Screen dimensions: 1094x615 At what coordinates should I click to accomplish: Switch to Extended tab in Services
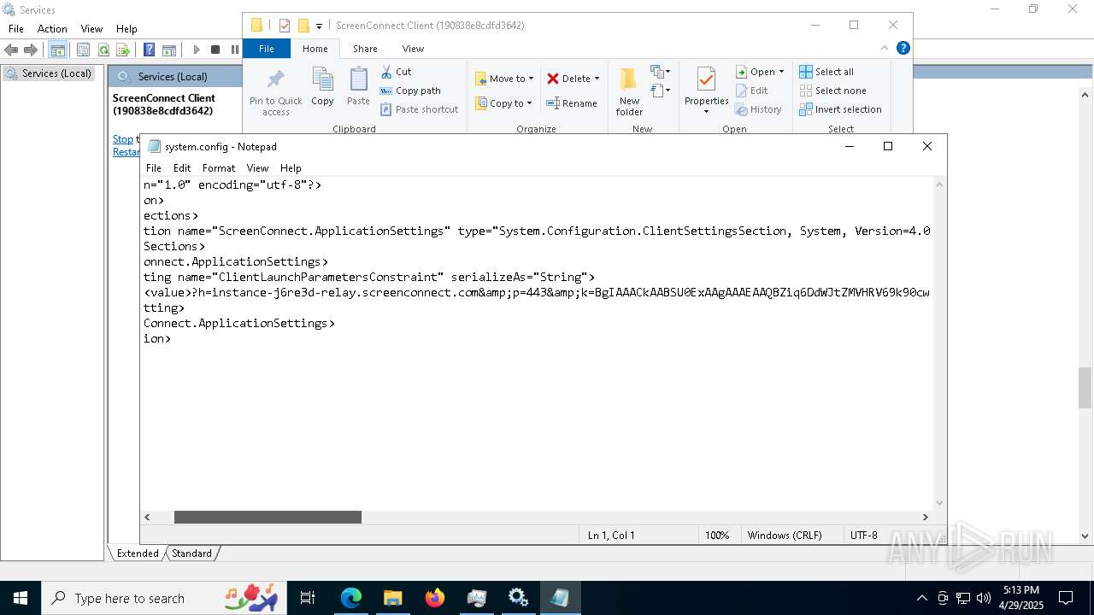click(x=138, y=553)
